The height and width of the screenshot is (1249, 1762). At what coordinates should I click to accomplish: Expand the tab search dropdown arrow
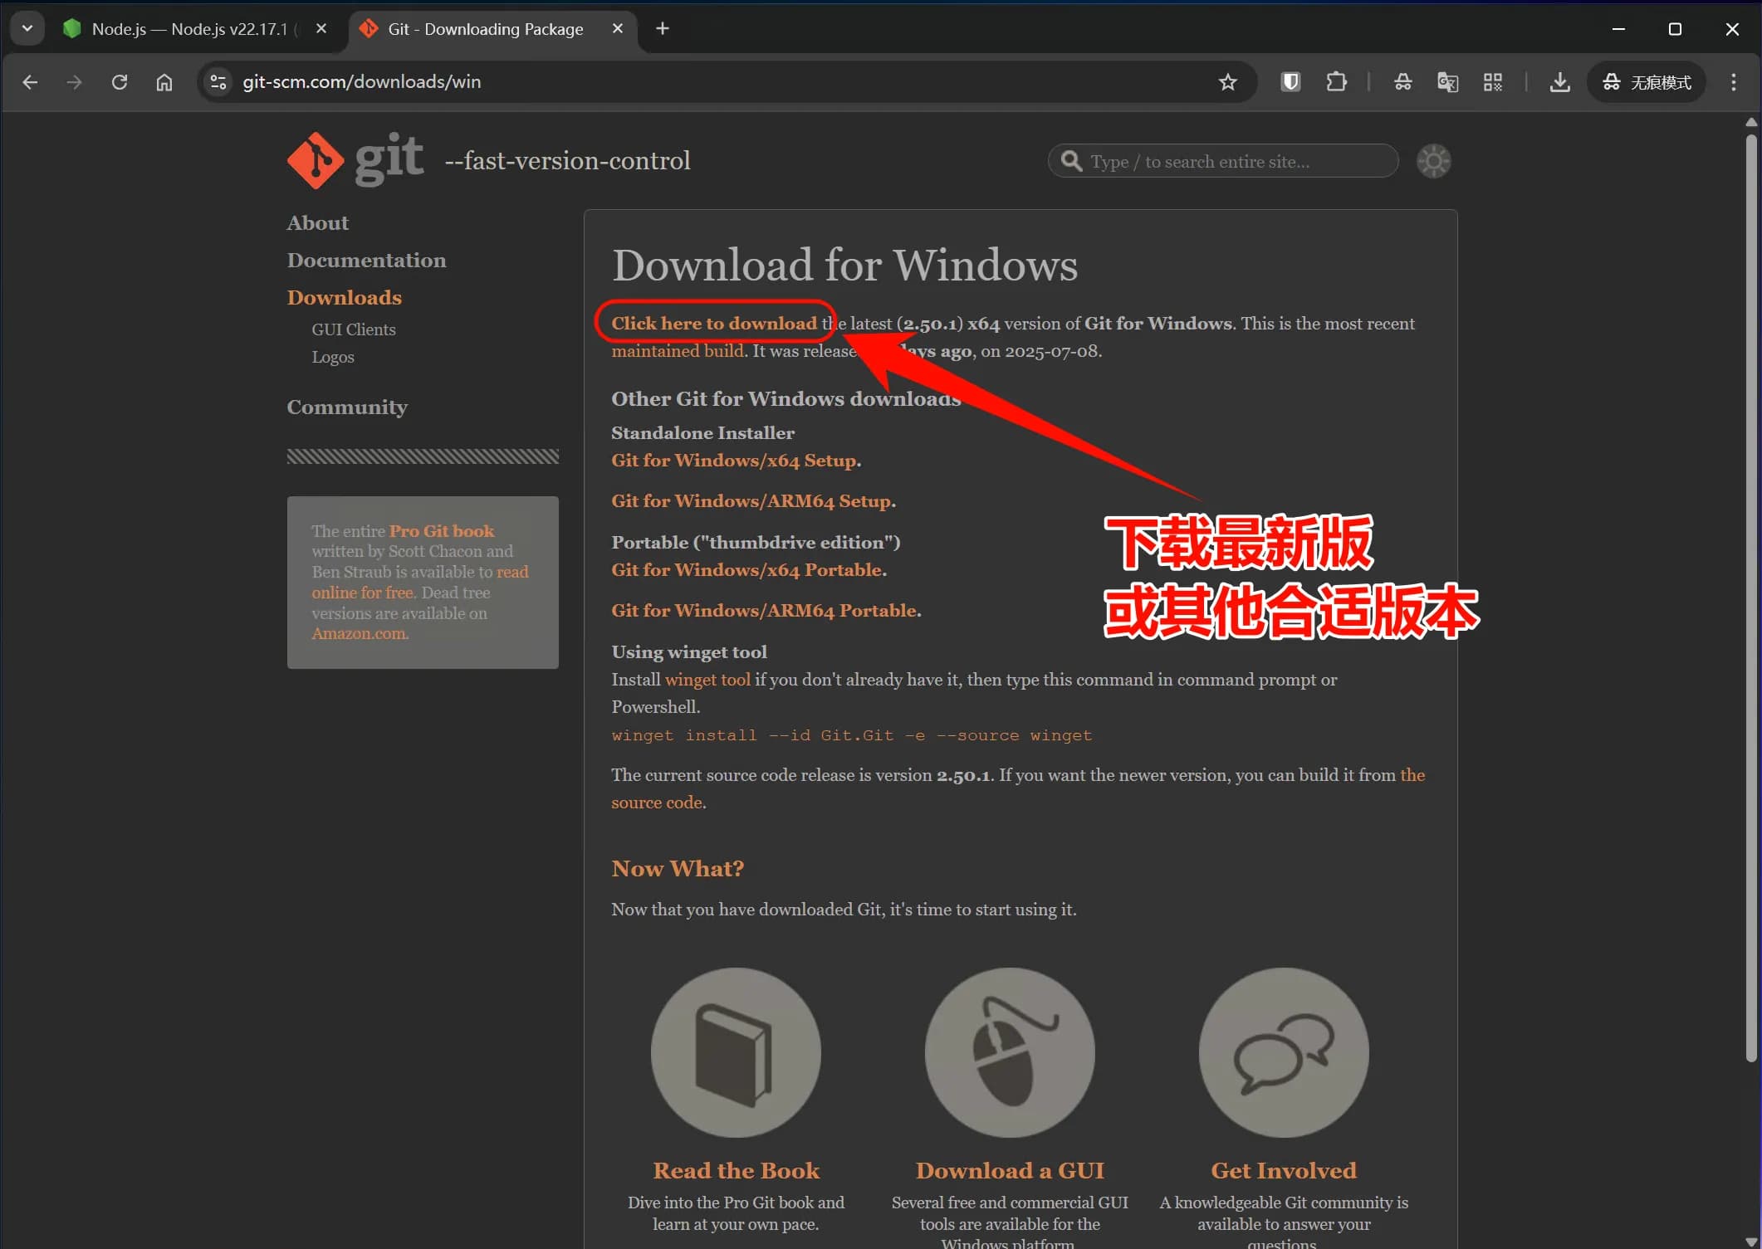coord(27,29)
